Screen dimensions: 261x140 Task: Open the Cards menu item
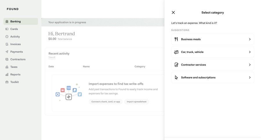coord(21,29)
